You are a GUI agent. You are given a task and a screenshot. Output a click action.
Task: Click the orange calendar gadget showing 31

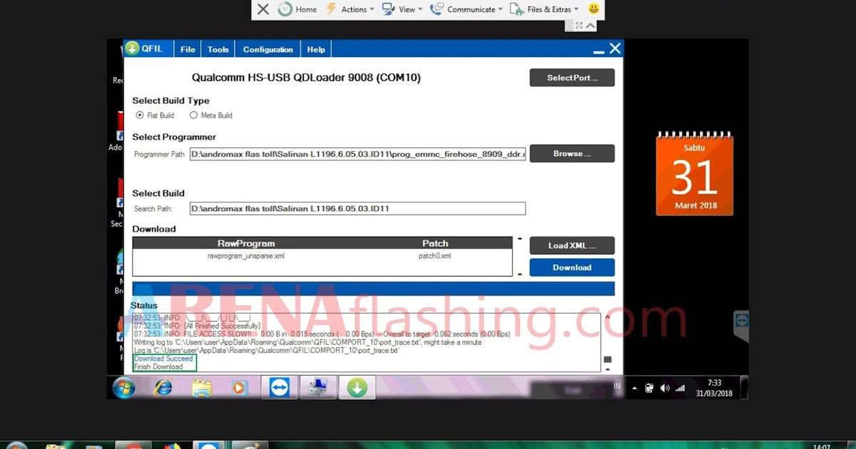click(694, 174)
